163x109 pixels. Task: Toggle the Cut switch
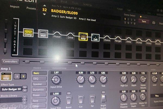[81, 100]
